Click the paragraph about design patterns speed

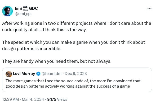click(x=74, y=45)
